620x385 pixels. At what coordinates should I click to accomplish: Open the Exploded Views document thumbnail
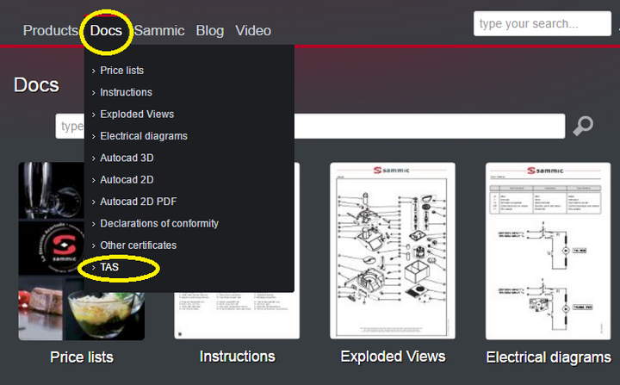click(x=393, y=251)
